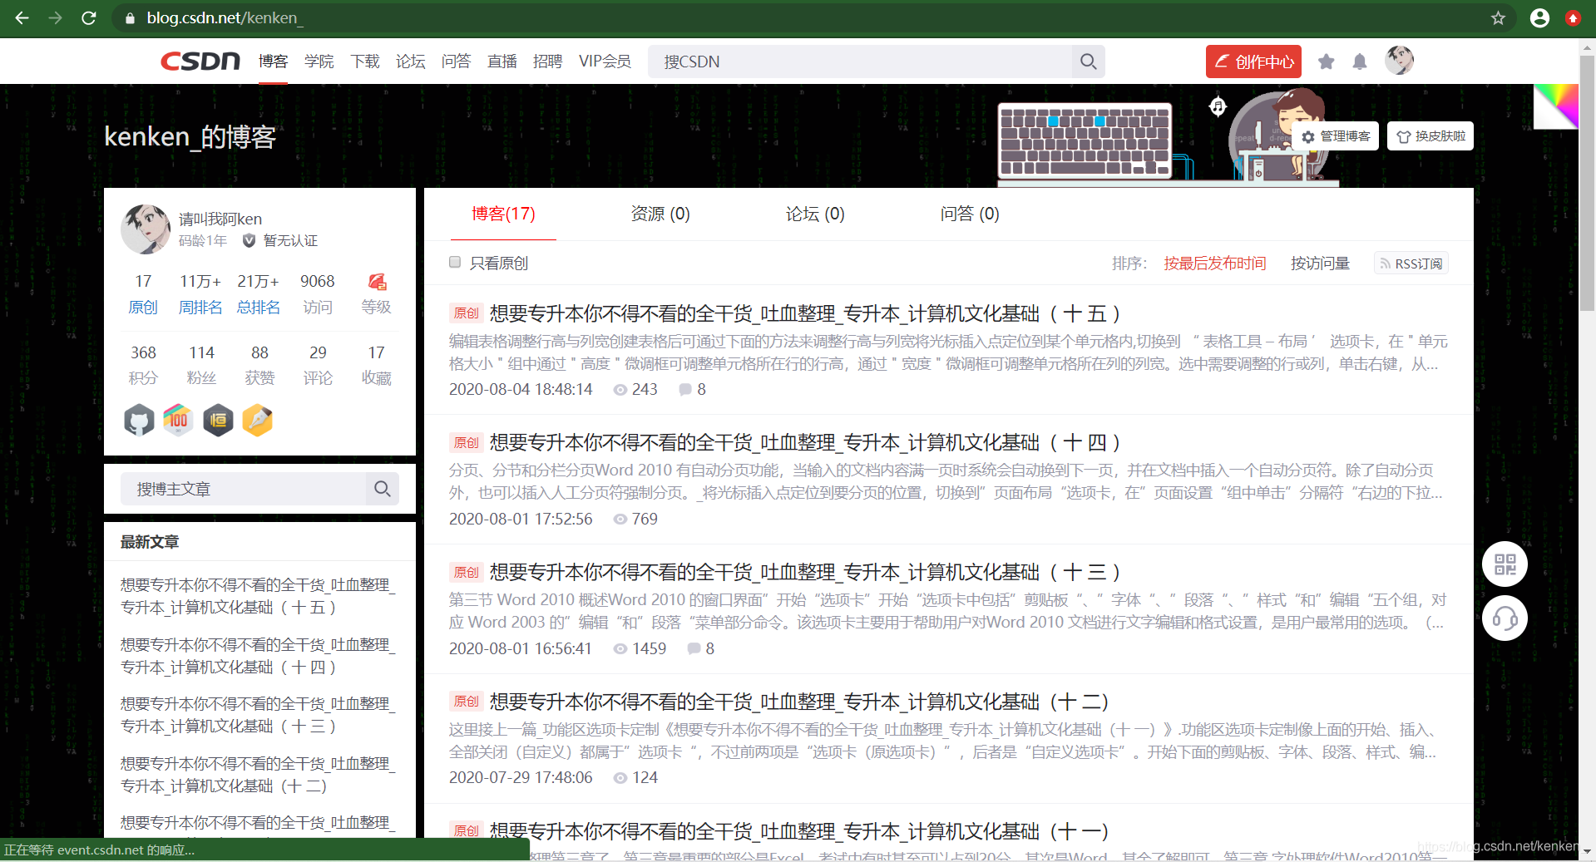Screen dimensions: 1596x862
Task: Switch to the 资源 (0) tab
Action: point(660,214)
